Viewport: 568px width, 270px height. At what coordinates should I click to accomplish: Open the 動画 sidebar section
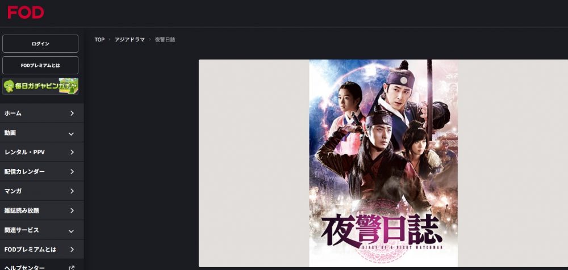(41, 133)
